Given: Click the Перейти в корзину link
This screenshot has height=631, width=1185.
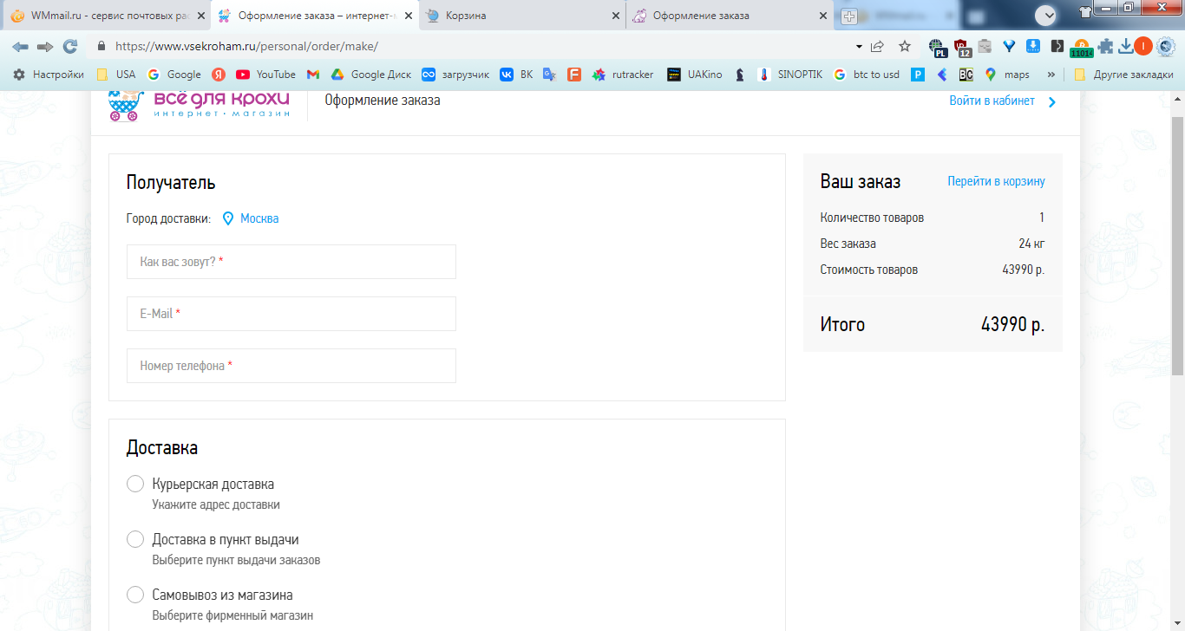Looking at the screenshot, I should click(x=996, y=181).
